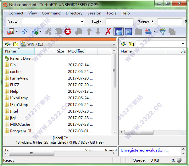Click the Password input field
189x166 pixels.
point(170,22)
